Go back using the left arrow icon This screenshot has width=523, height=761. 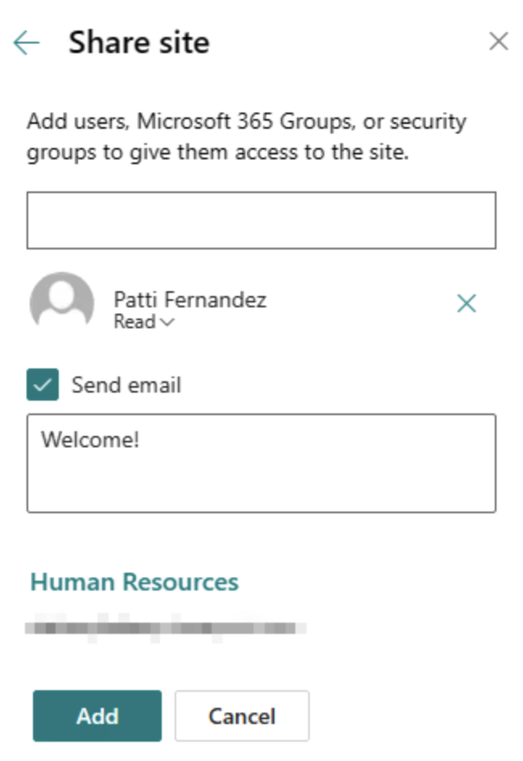pos(27,43)
